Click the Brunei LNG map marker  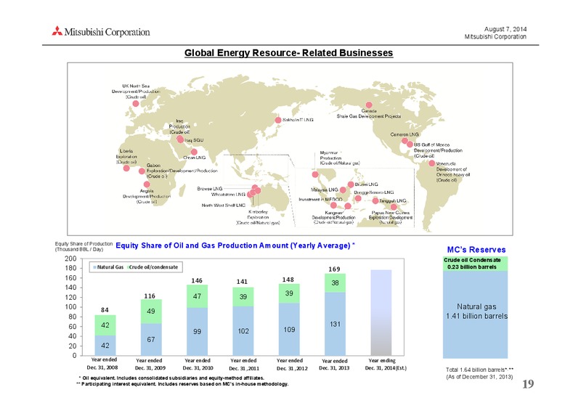[x=351, y=184]
